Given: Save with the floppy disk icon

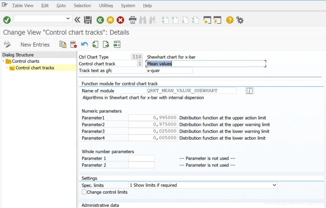Looking at the screenshot, I should click(88, 20).
